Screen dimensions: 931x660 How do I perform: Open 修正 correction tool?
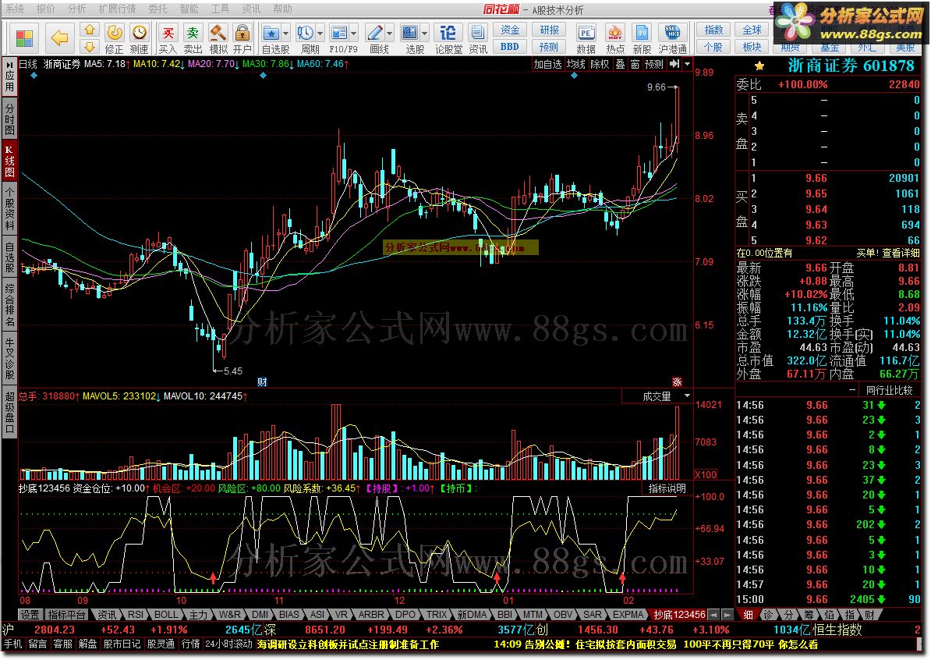click(114, 39)
